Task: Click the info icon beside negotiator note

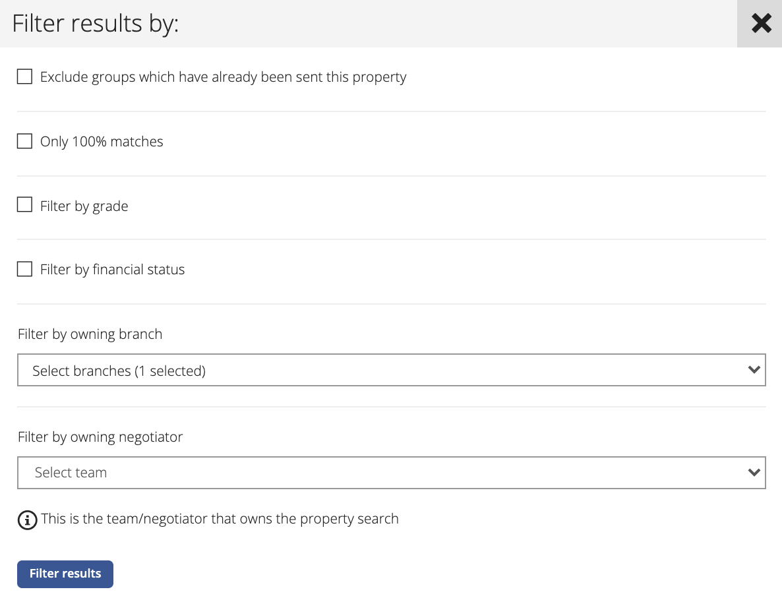Action: 28,520
